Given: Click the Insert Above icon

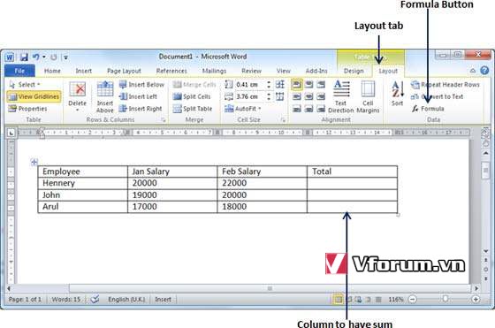Looking at the screenshot, I should pos(105,97).
